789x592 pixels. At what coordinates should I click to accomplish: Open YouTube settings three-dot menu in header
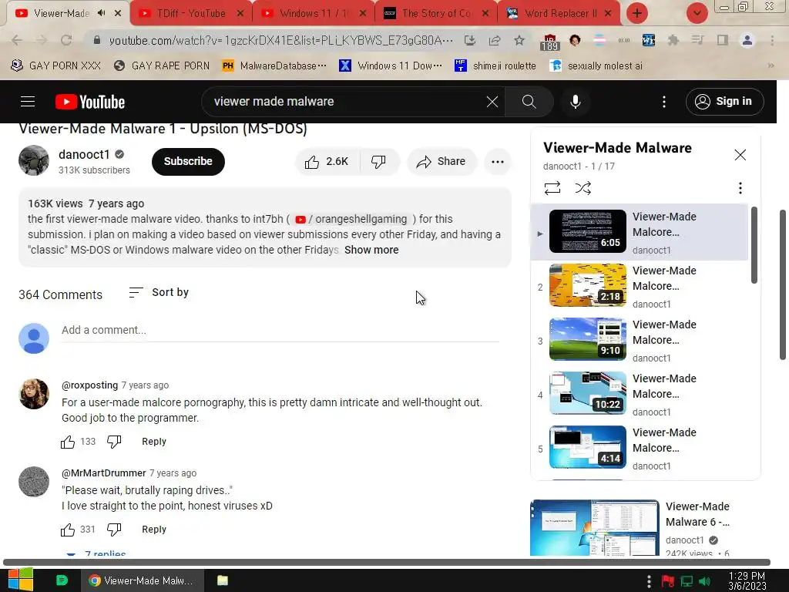click(x=663, y=102)
